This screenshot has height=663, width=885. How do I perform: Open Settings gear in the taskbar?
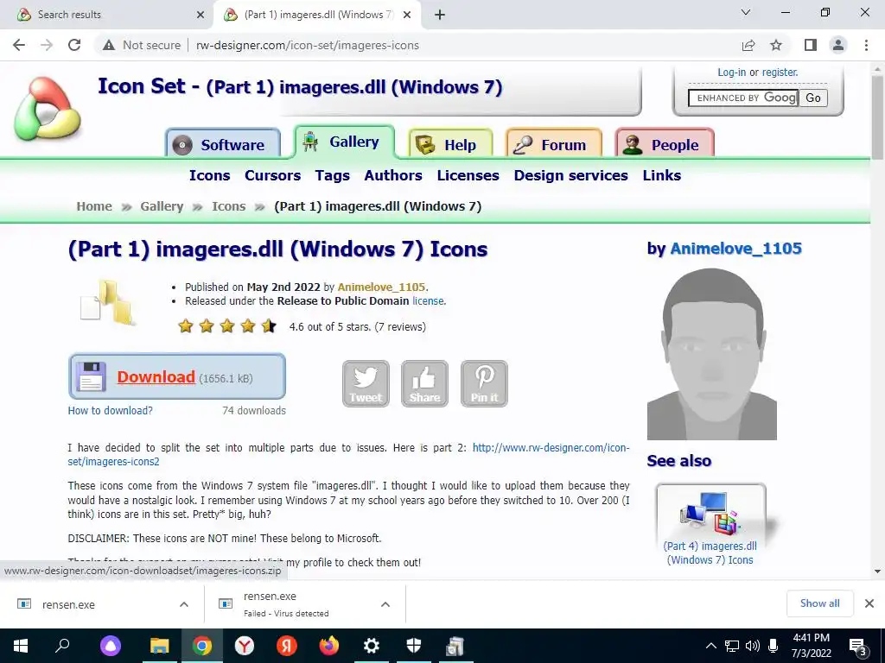pos(372,646)
